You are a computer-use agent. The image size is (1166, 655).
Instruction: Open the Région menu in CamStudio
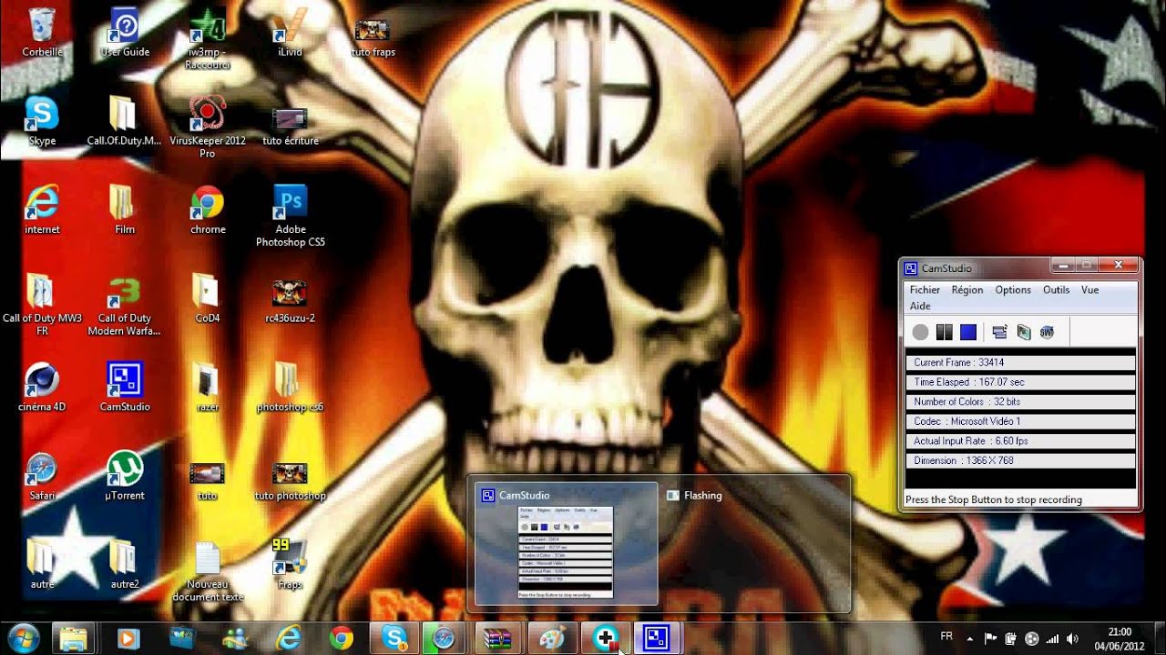click(967, 289)
